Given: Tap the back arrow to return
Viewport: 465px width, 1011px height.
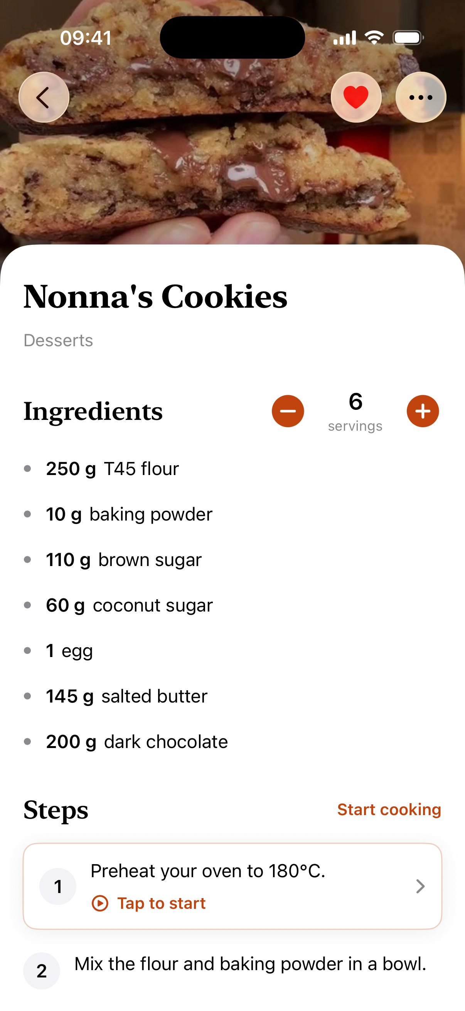Looking at the screenshot, I should 44,97.
